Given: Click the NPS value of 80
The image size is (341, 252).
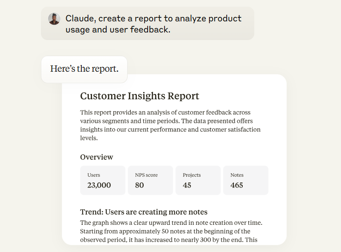Looking at the screenshot, I should coord(140,185).
